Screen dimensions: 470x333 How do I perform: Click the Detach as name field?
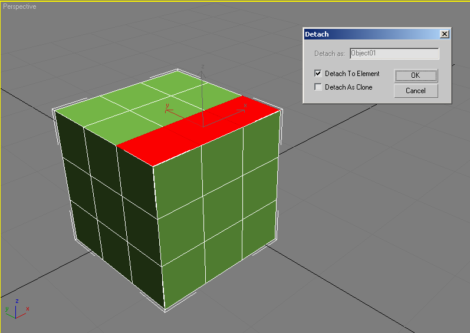tap(394, 54)
